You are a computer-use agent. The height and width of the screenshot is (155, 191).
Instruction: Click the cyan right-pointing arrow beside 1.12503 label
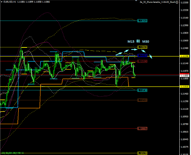pyautogui.click(x=134, y=49)
